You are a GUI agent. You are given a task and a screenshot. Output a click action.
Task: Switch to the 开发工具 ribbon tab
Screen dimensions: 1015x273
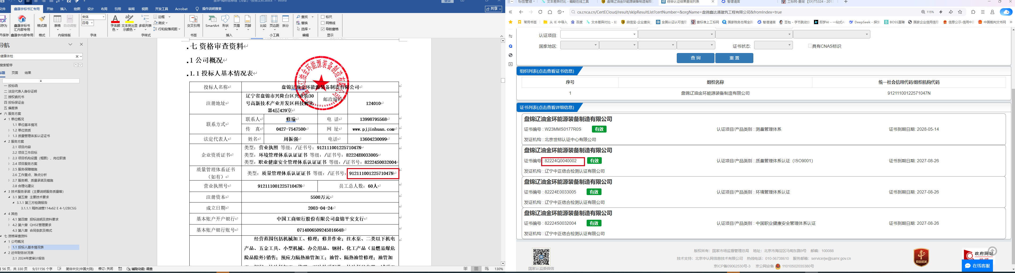(162, 9)
